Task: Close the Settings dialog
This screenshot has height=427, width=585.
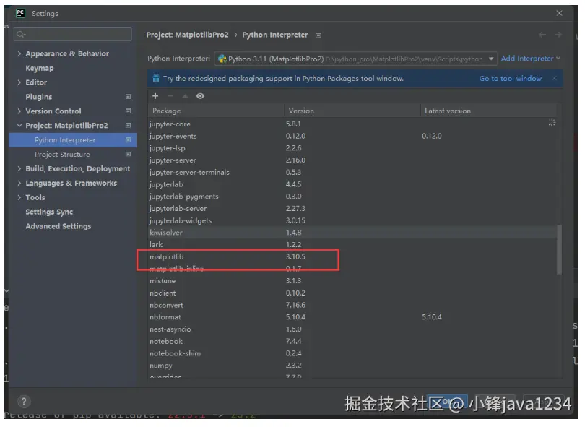Action: 559,13
